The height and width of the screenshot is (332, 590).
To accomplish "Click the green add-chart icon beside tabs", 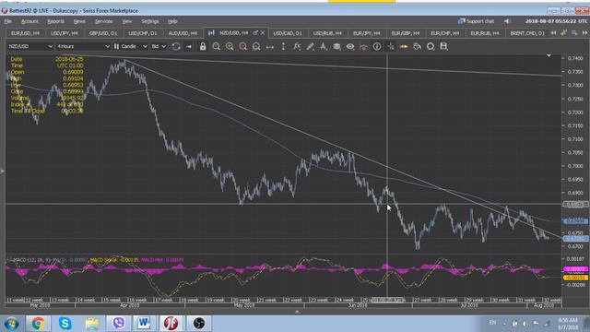I will [563, 33].
